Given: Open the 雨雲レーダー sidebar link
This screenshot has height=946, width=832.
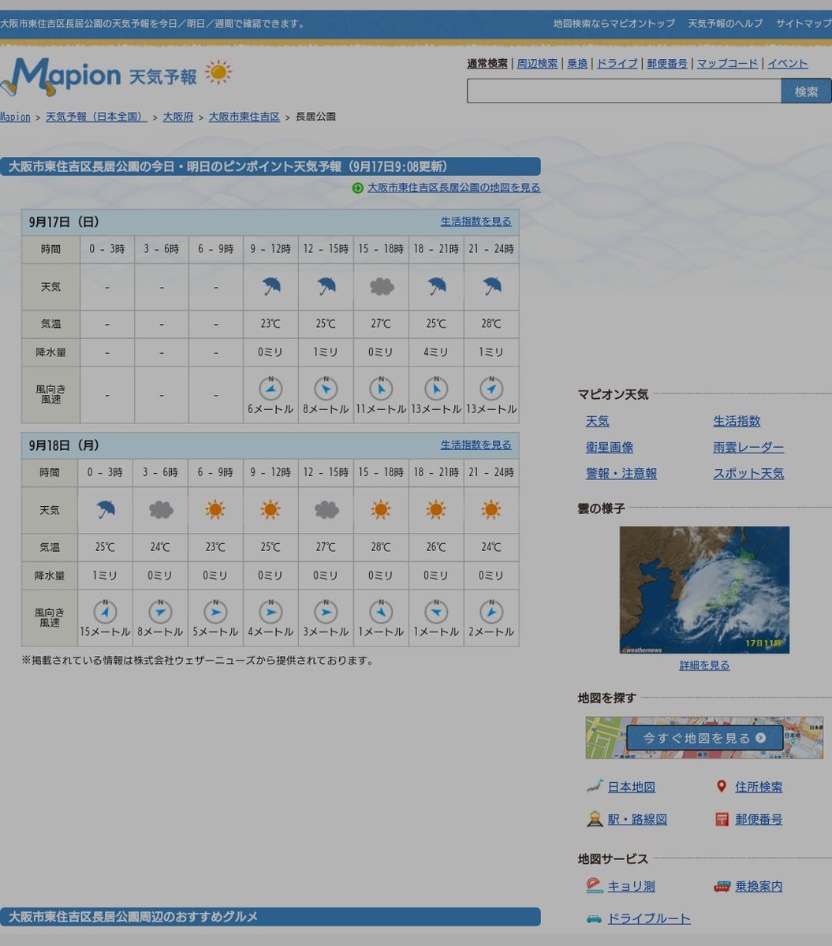Looking at the screenshot, I should click(x=748, y=447).
